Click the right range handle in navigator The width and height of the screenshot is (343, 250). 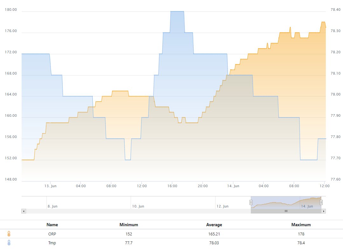click(321, 202)
